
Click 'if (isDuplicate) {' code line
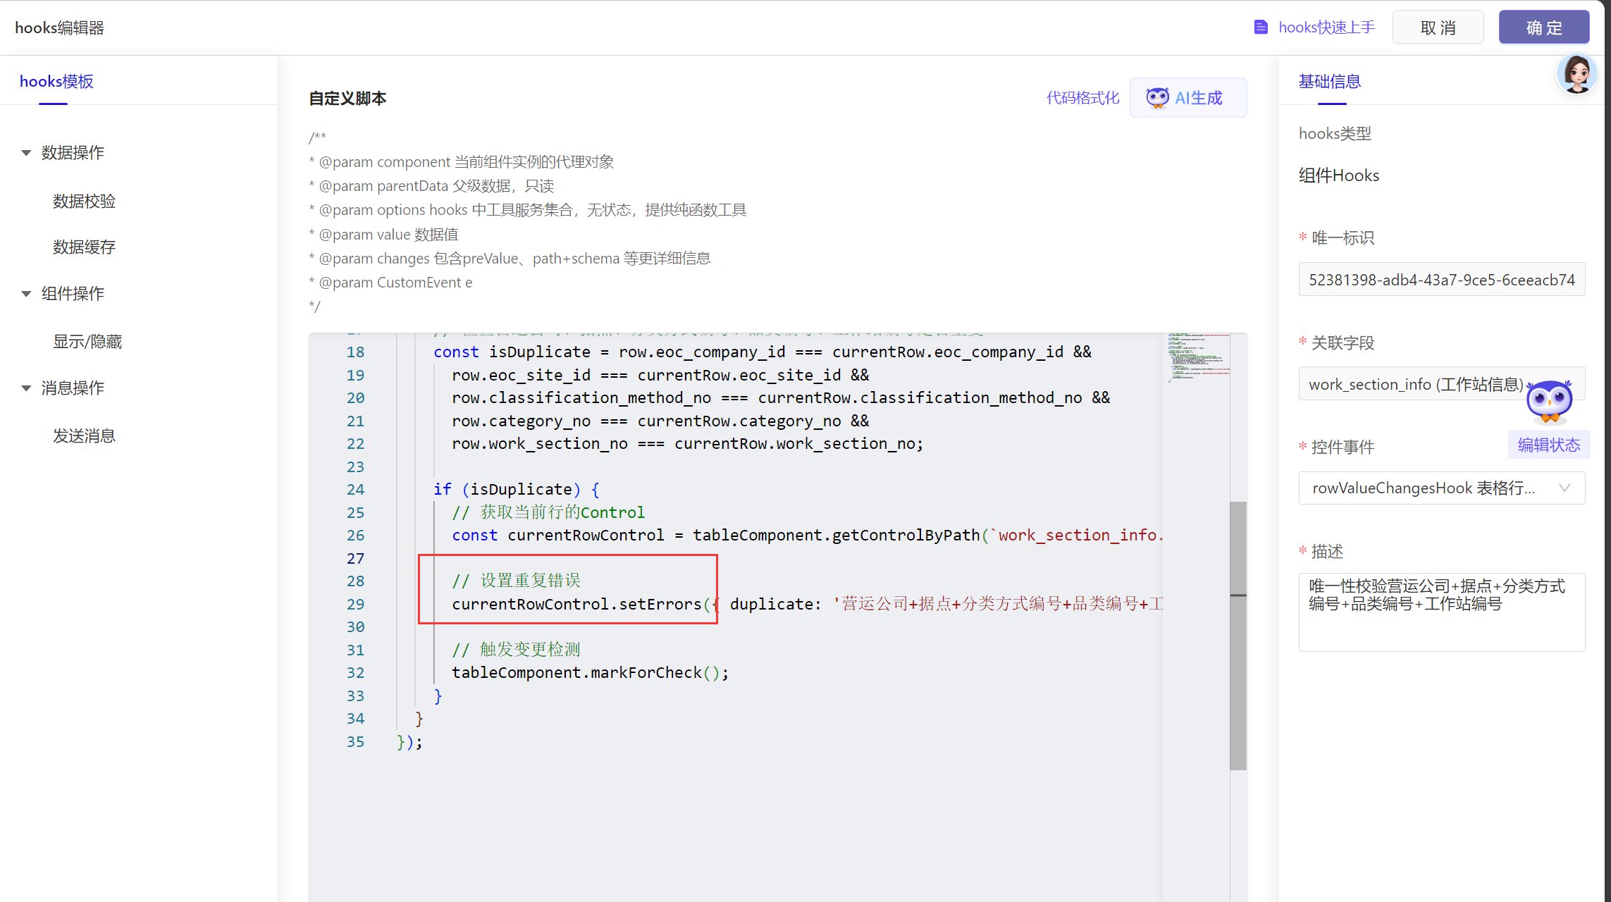(x=517, y=490)
